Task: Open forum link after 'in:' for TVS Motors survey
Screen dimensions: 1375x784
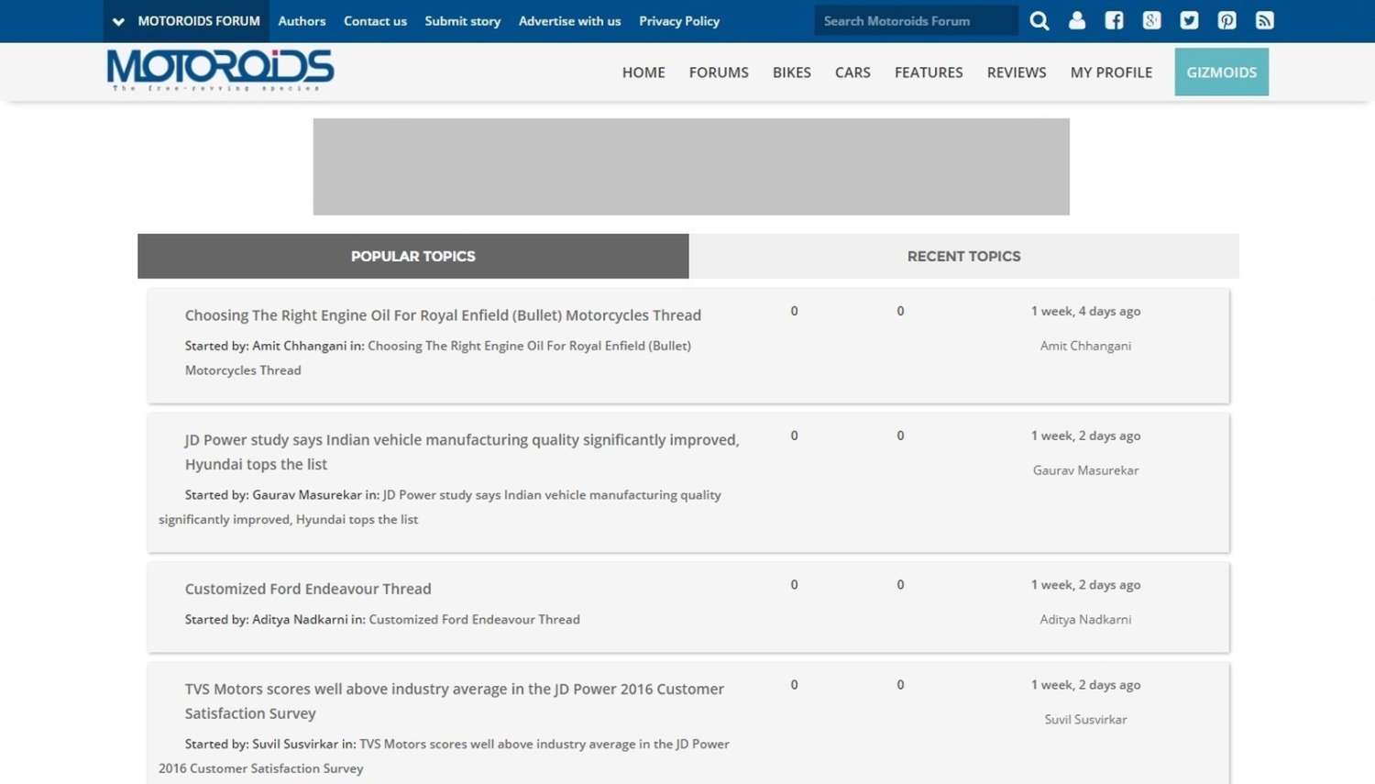Action: tap(444, 756)
